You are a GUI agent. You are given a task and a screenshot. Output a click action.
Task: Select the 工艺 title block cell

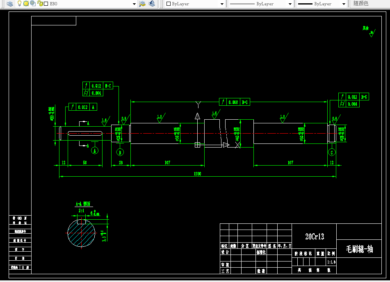coord(225,271)
